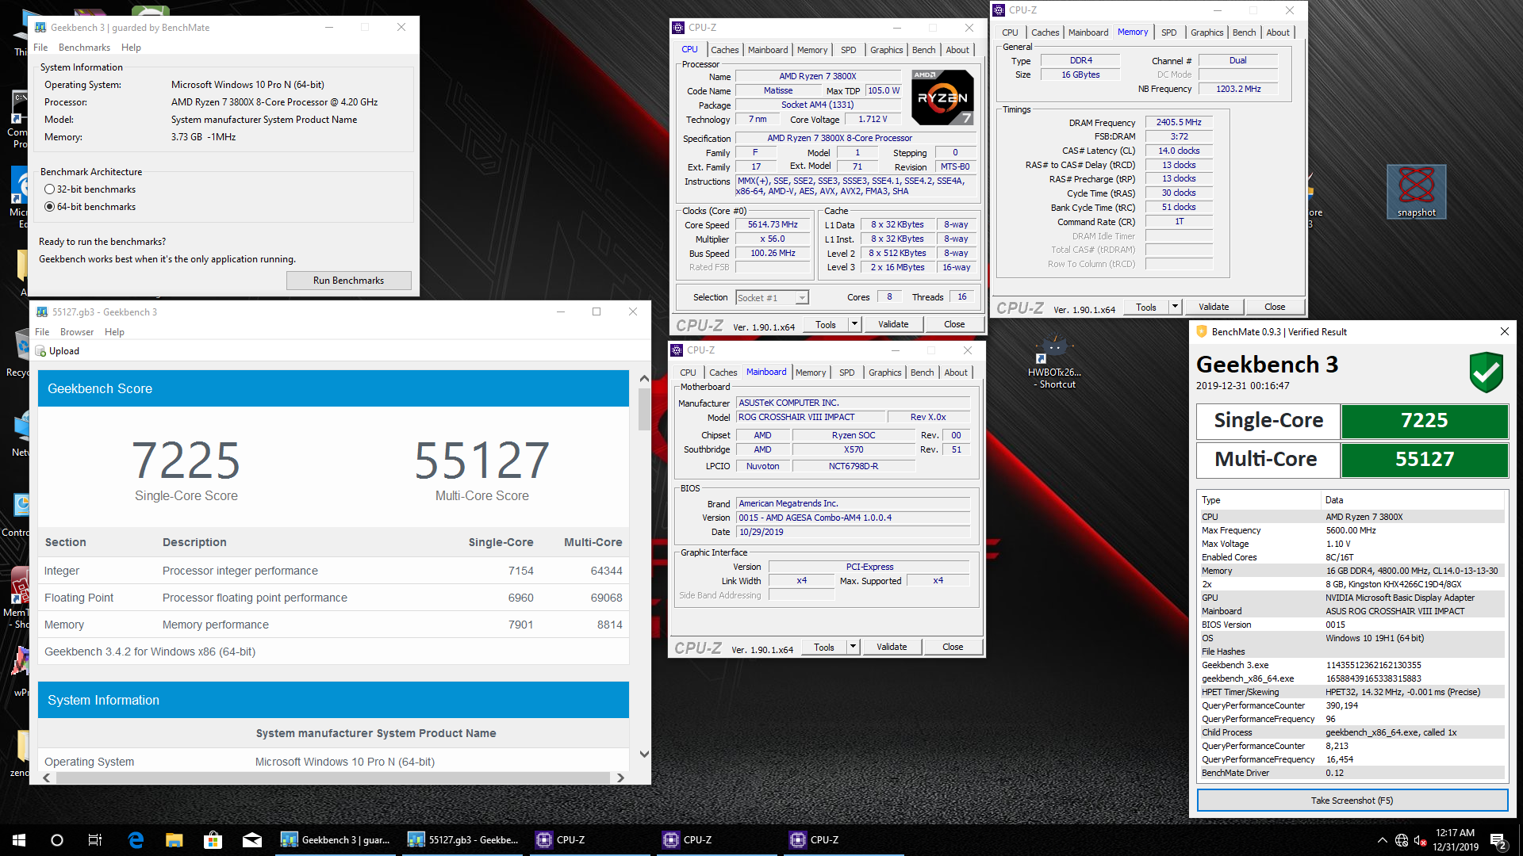Viewport: 1523px width, 856px height.
Task: Click DRAM Frequency value 2405.5 MHz
Action: tap(1179, 123)
